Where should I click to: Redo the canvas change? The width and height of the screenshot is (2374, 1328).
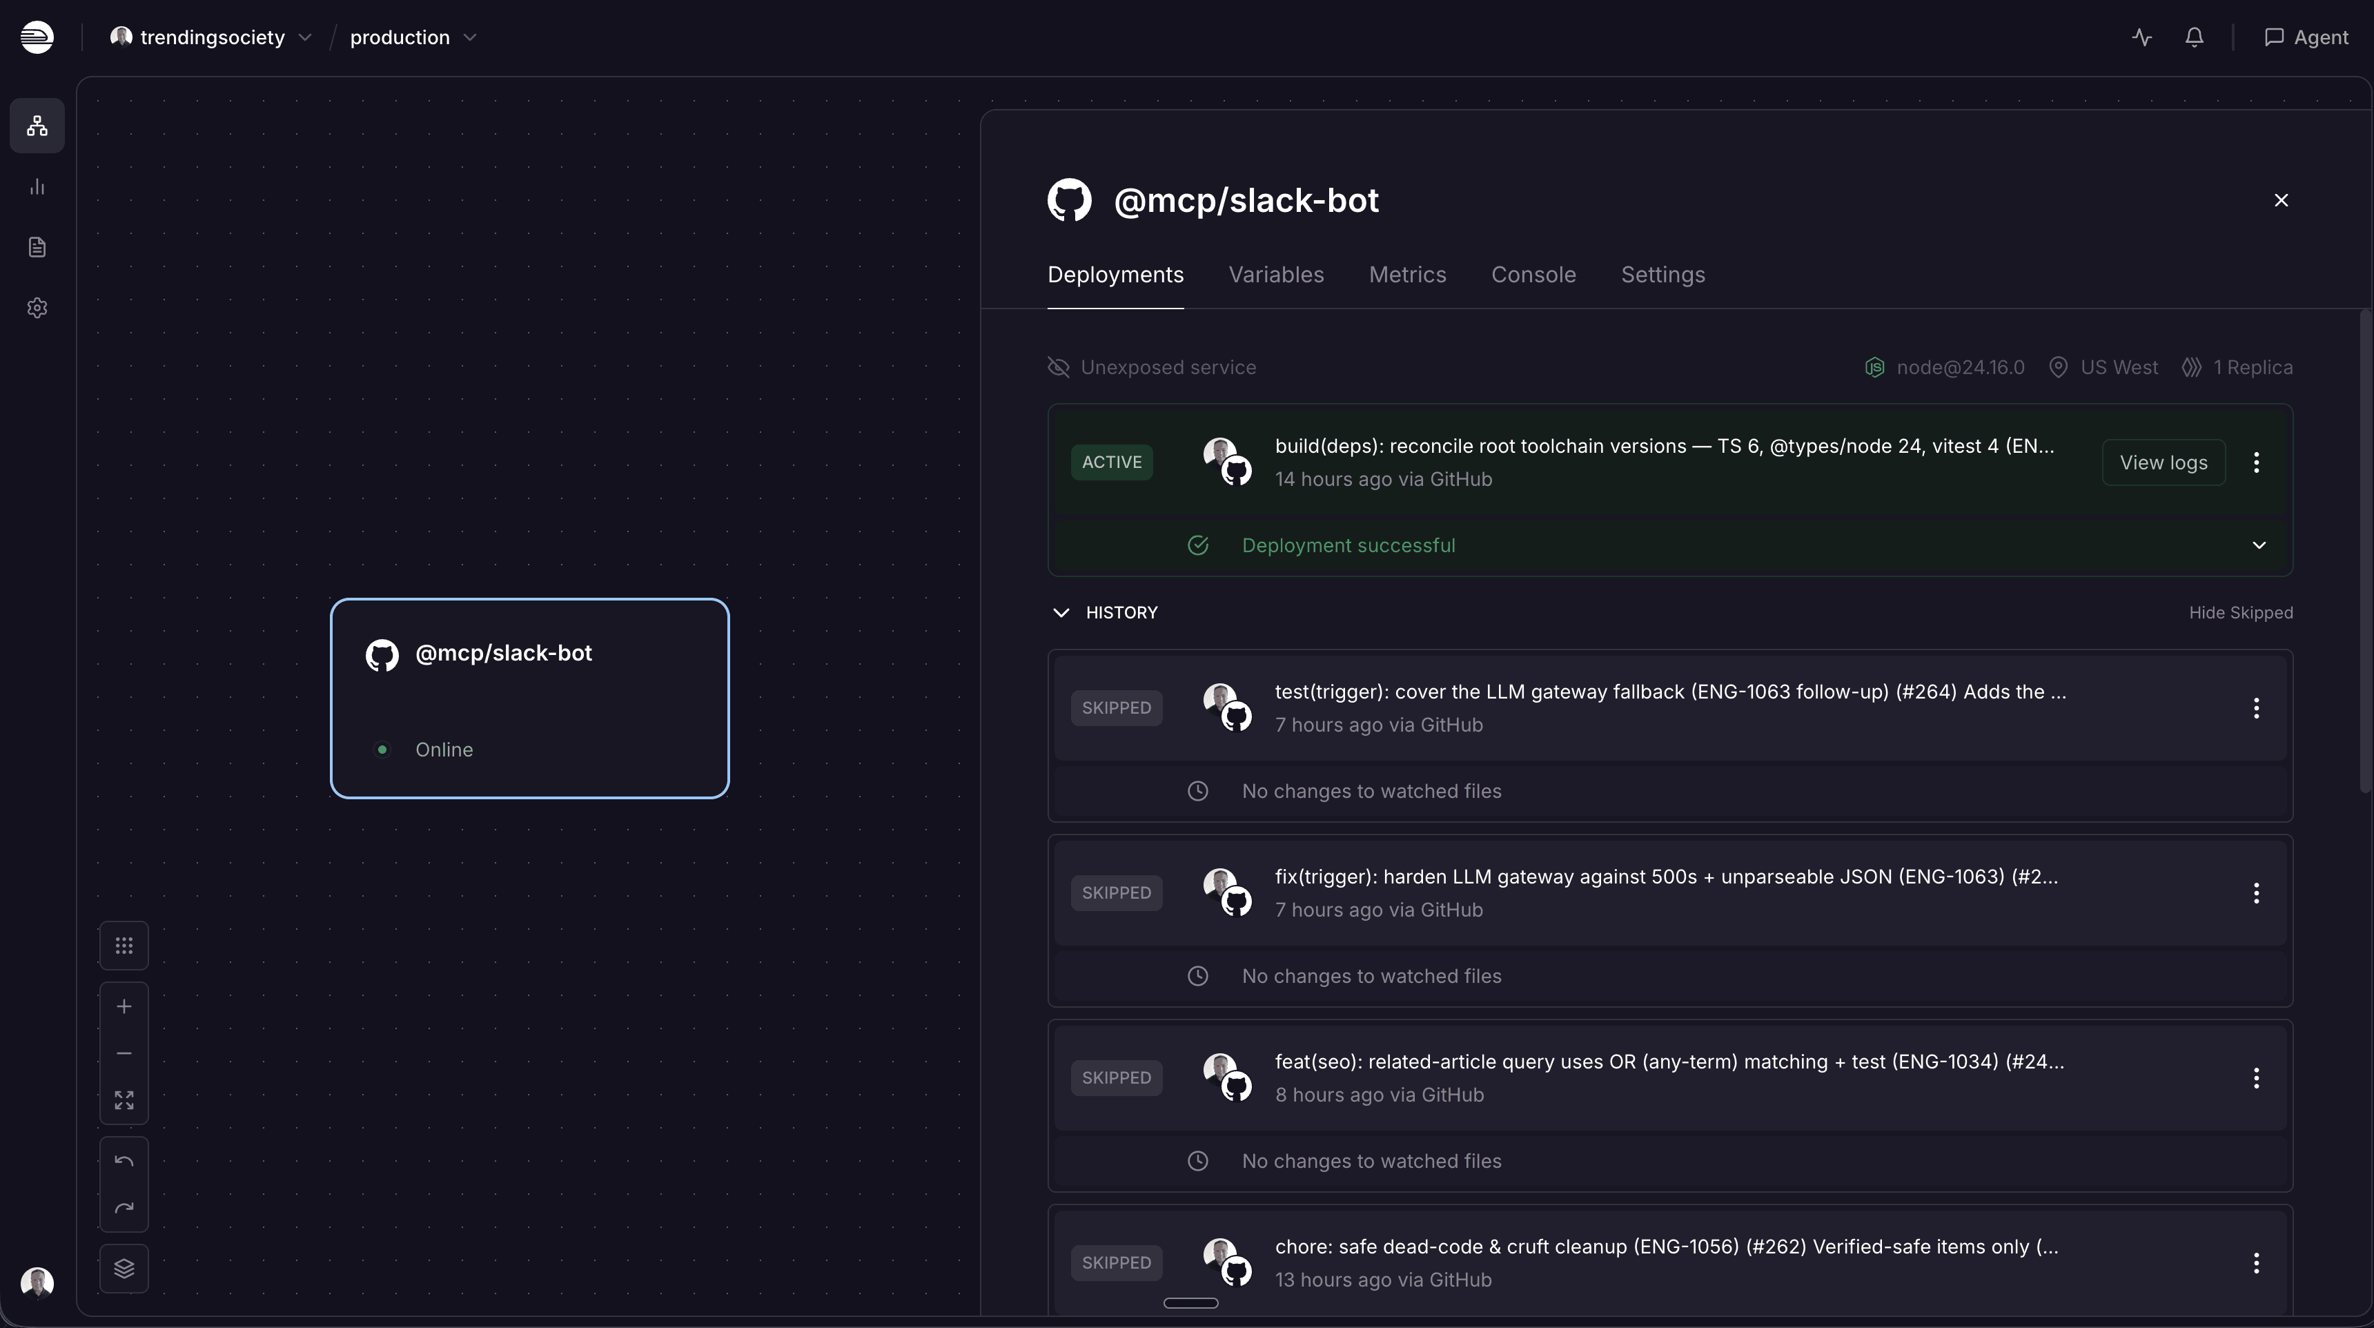coord(124,1208)
